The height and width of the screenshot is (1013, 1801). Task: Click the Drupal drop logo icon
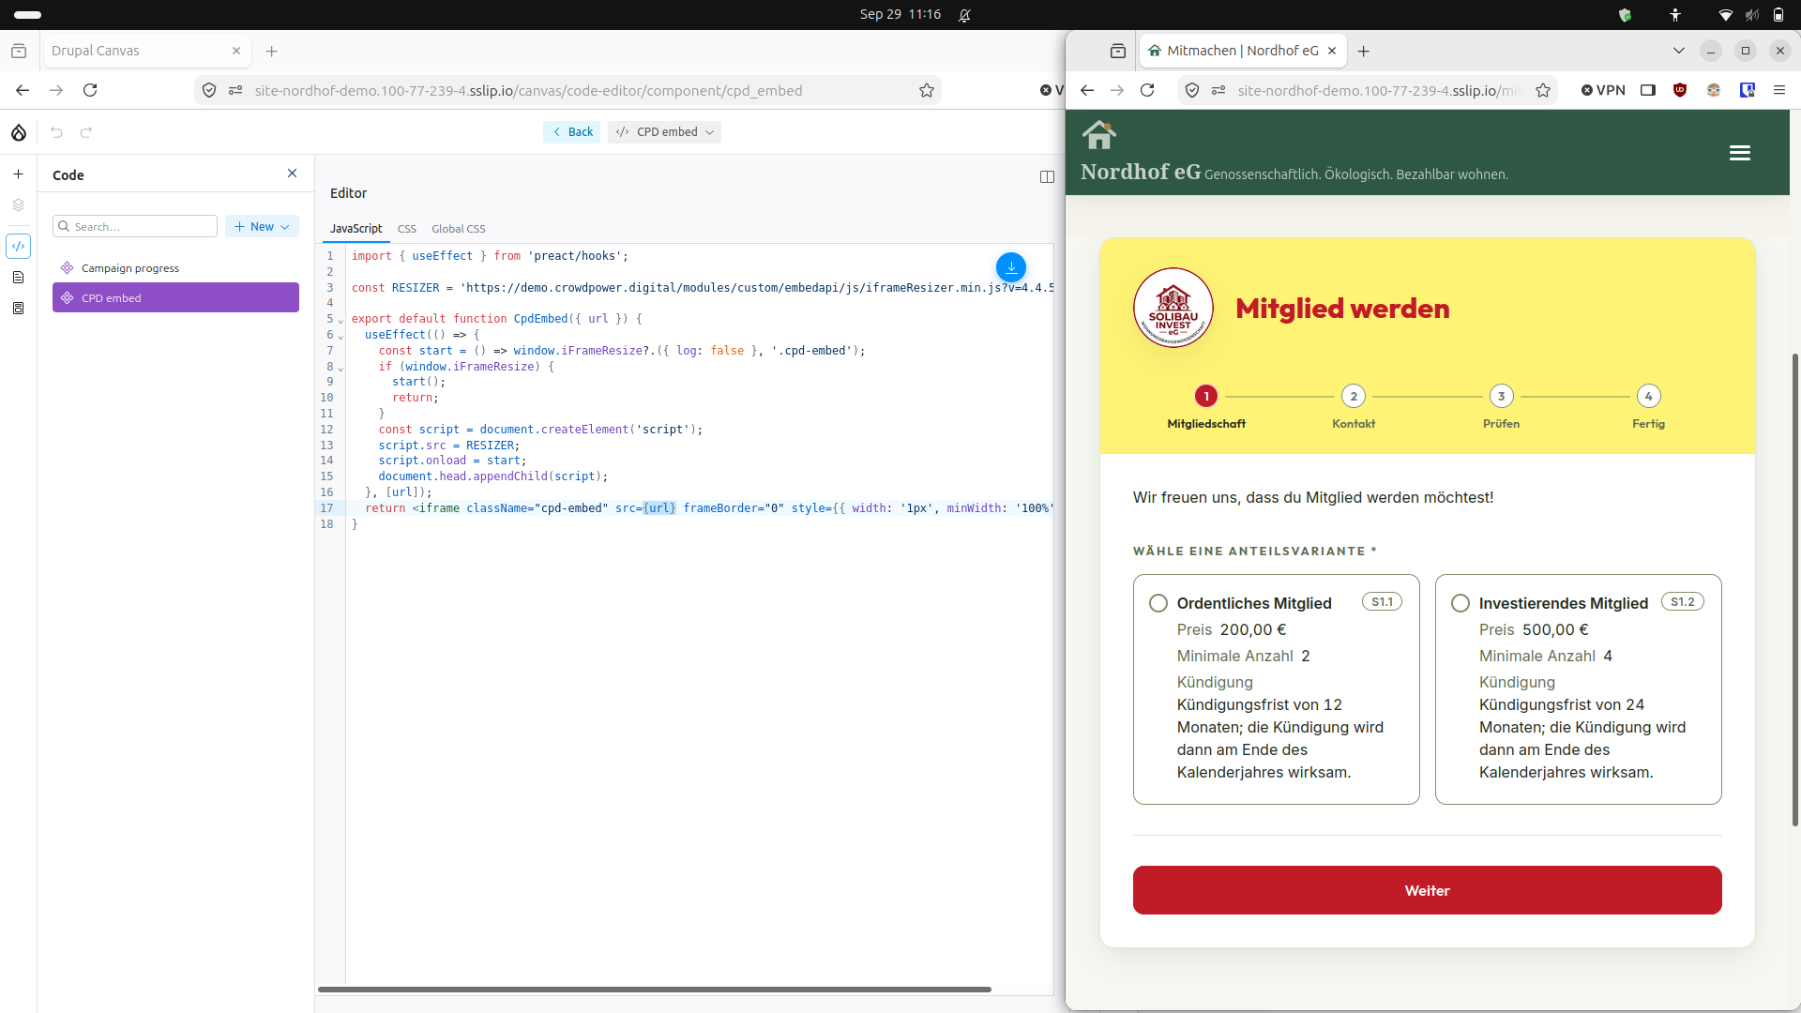19,132
